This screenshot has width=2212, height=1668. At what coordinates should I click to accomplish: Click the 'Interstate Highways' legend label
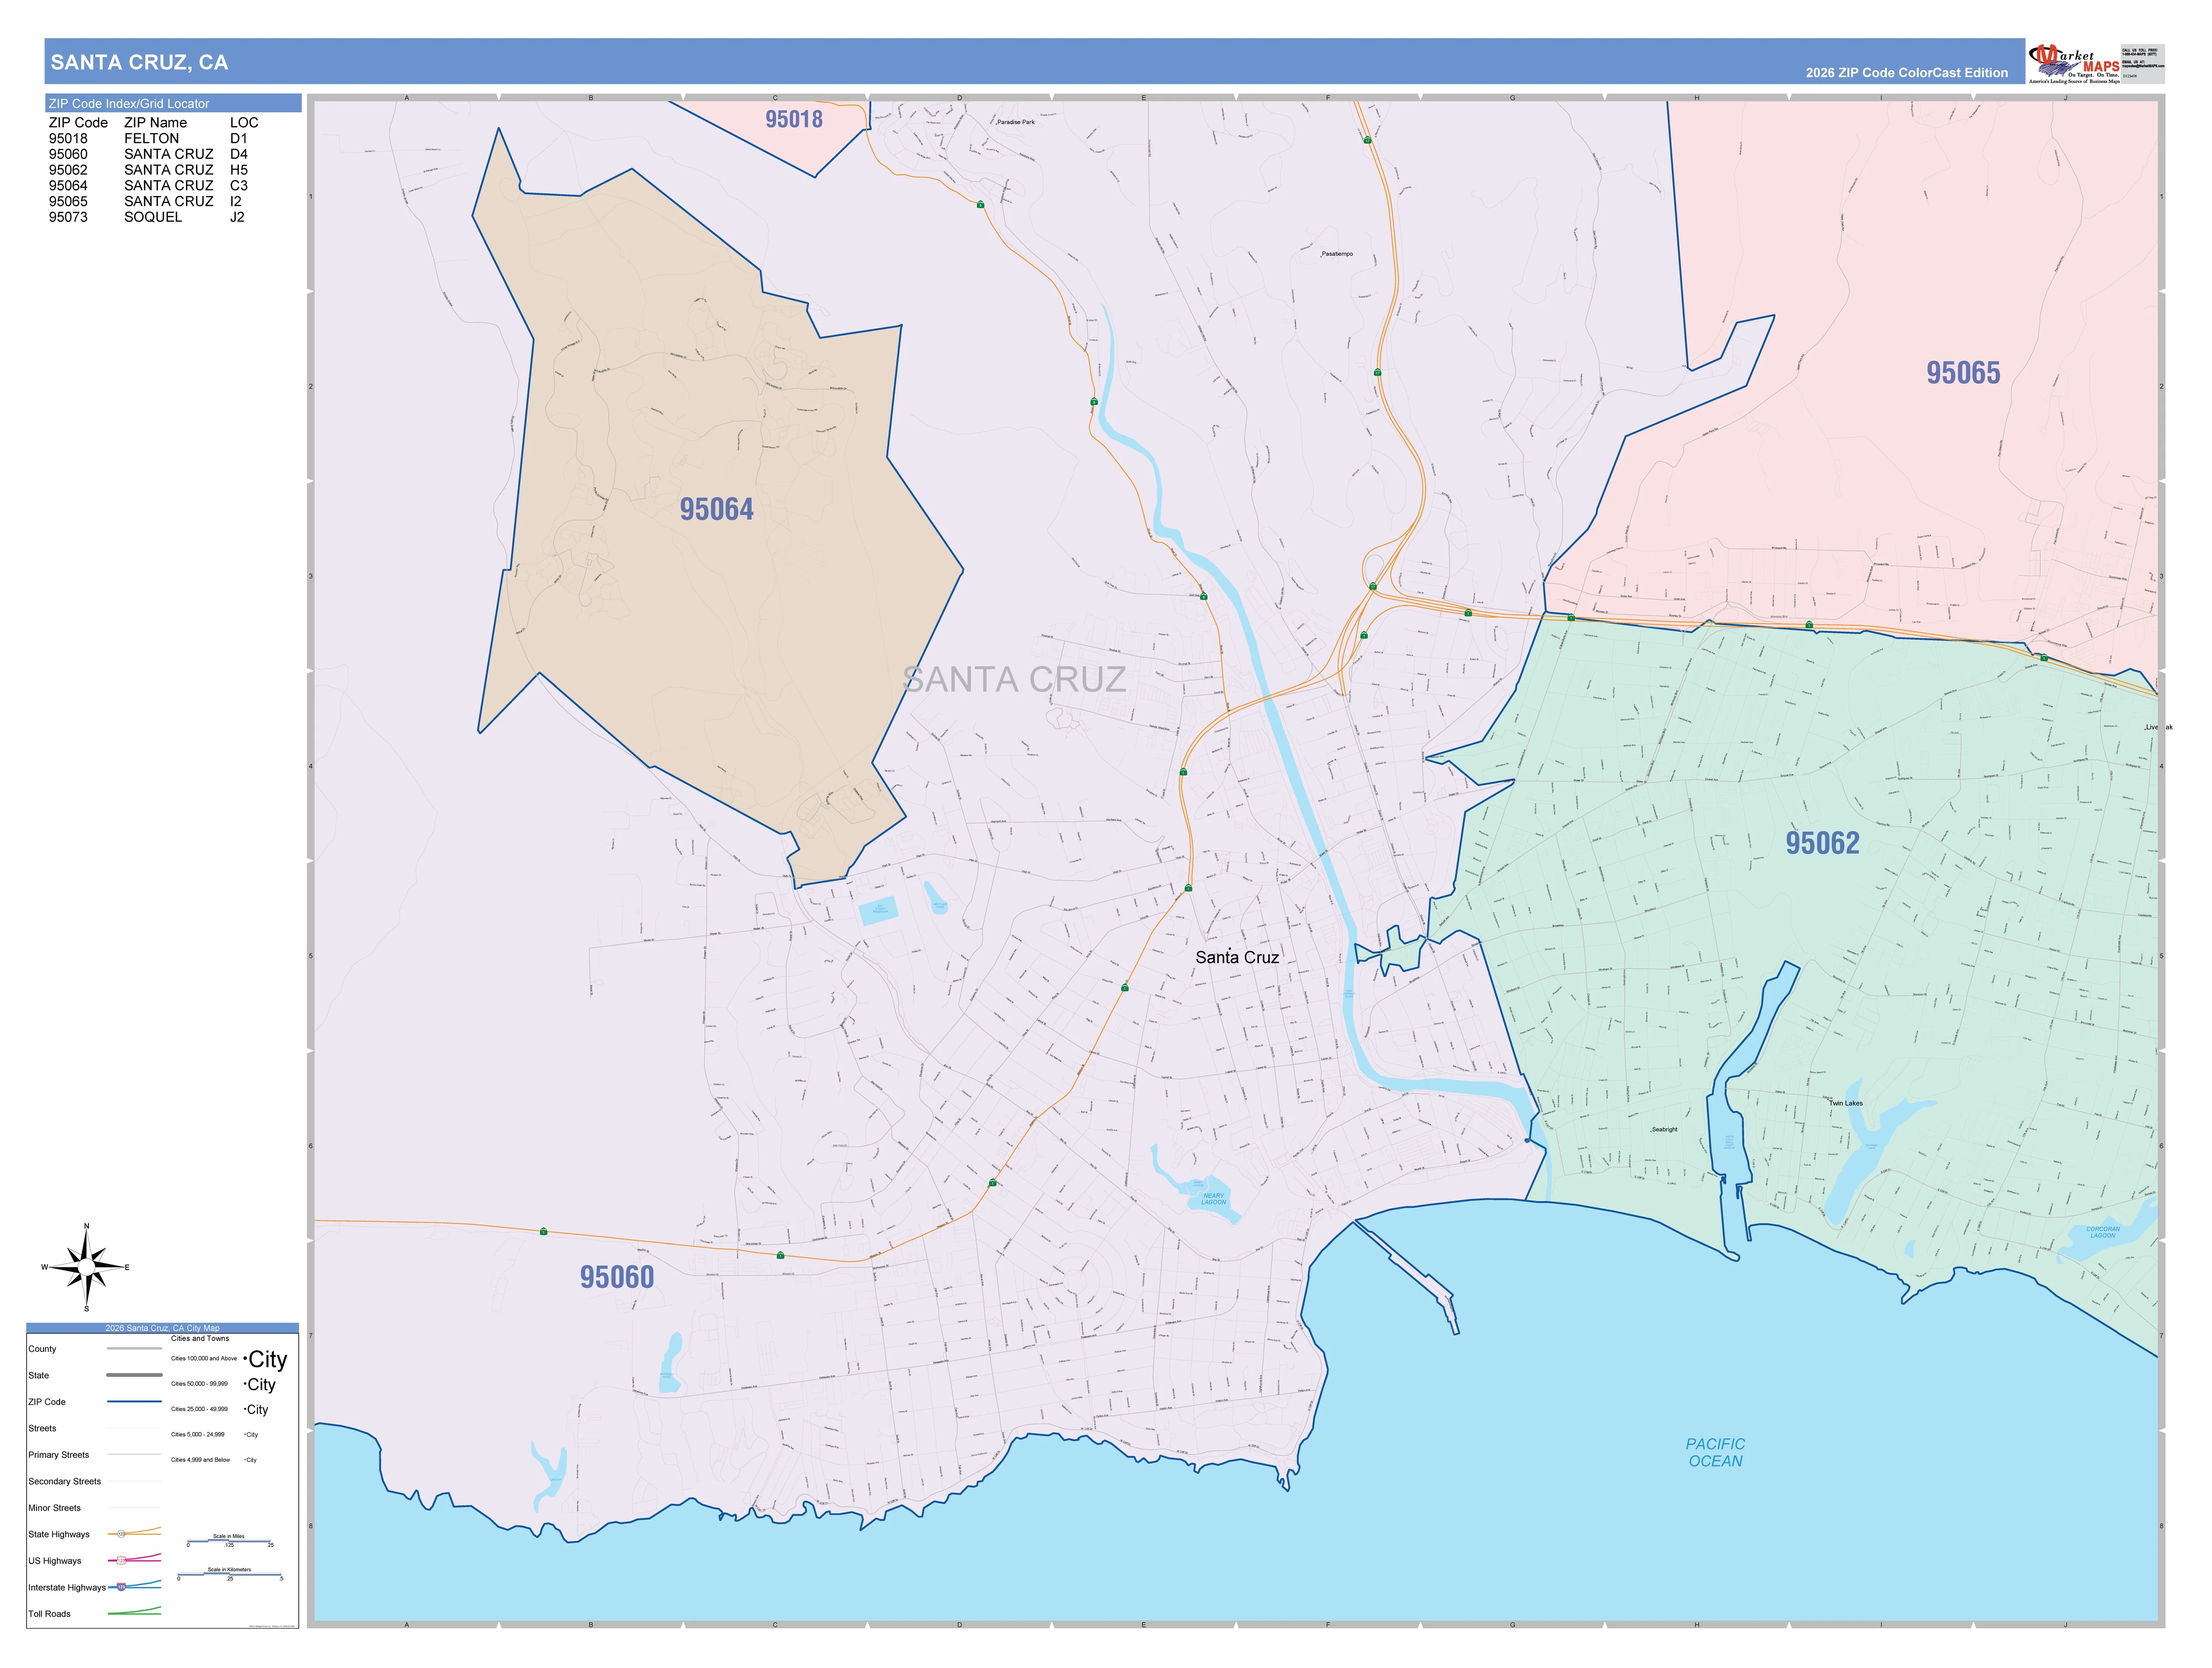coord(67,1587)
